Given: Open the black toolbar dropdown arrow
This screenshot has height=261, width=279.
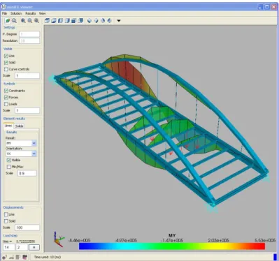Looking at the screenshot, I should point(119,21).
